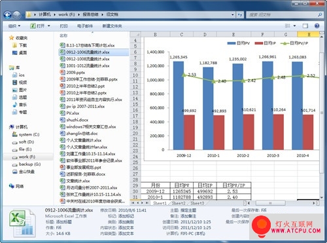Image resolution: width=327 pixels, height=243 pixels.
Task: Toggle the preview pane icon
Action: [305, 26]
